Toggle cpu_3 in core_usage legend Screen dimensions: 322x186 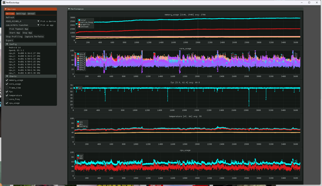[x=81, y=60]
